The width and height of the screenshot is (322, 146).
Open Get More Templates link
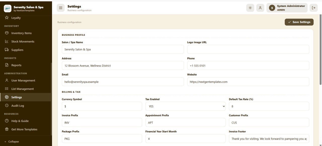25,129
